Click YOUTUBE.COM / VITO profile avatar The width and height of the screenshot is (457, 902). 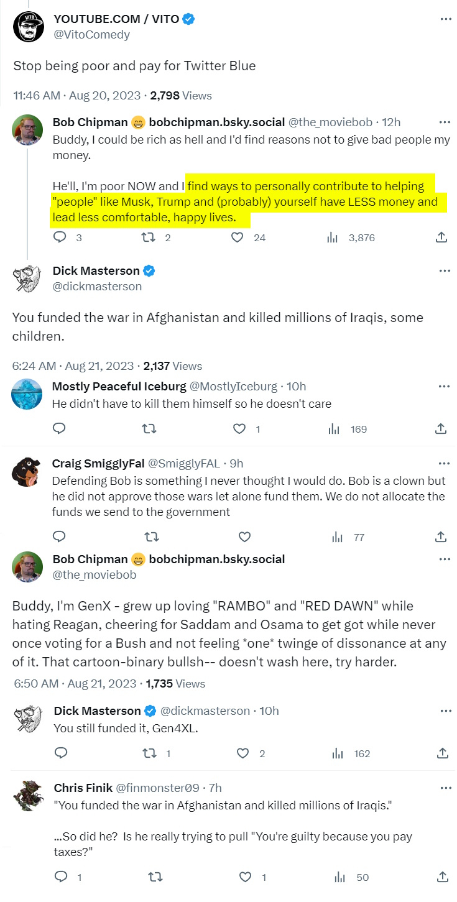point(28,27)
